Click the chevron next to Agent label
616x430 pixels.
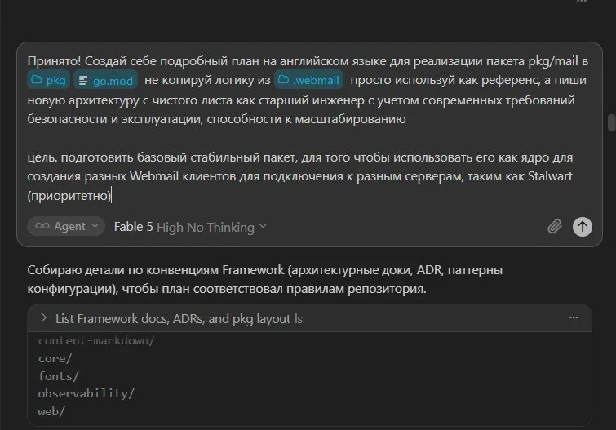click(95, 226)
